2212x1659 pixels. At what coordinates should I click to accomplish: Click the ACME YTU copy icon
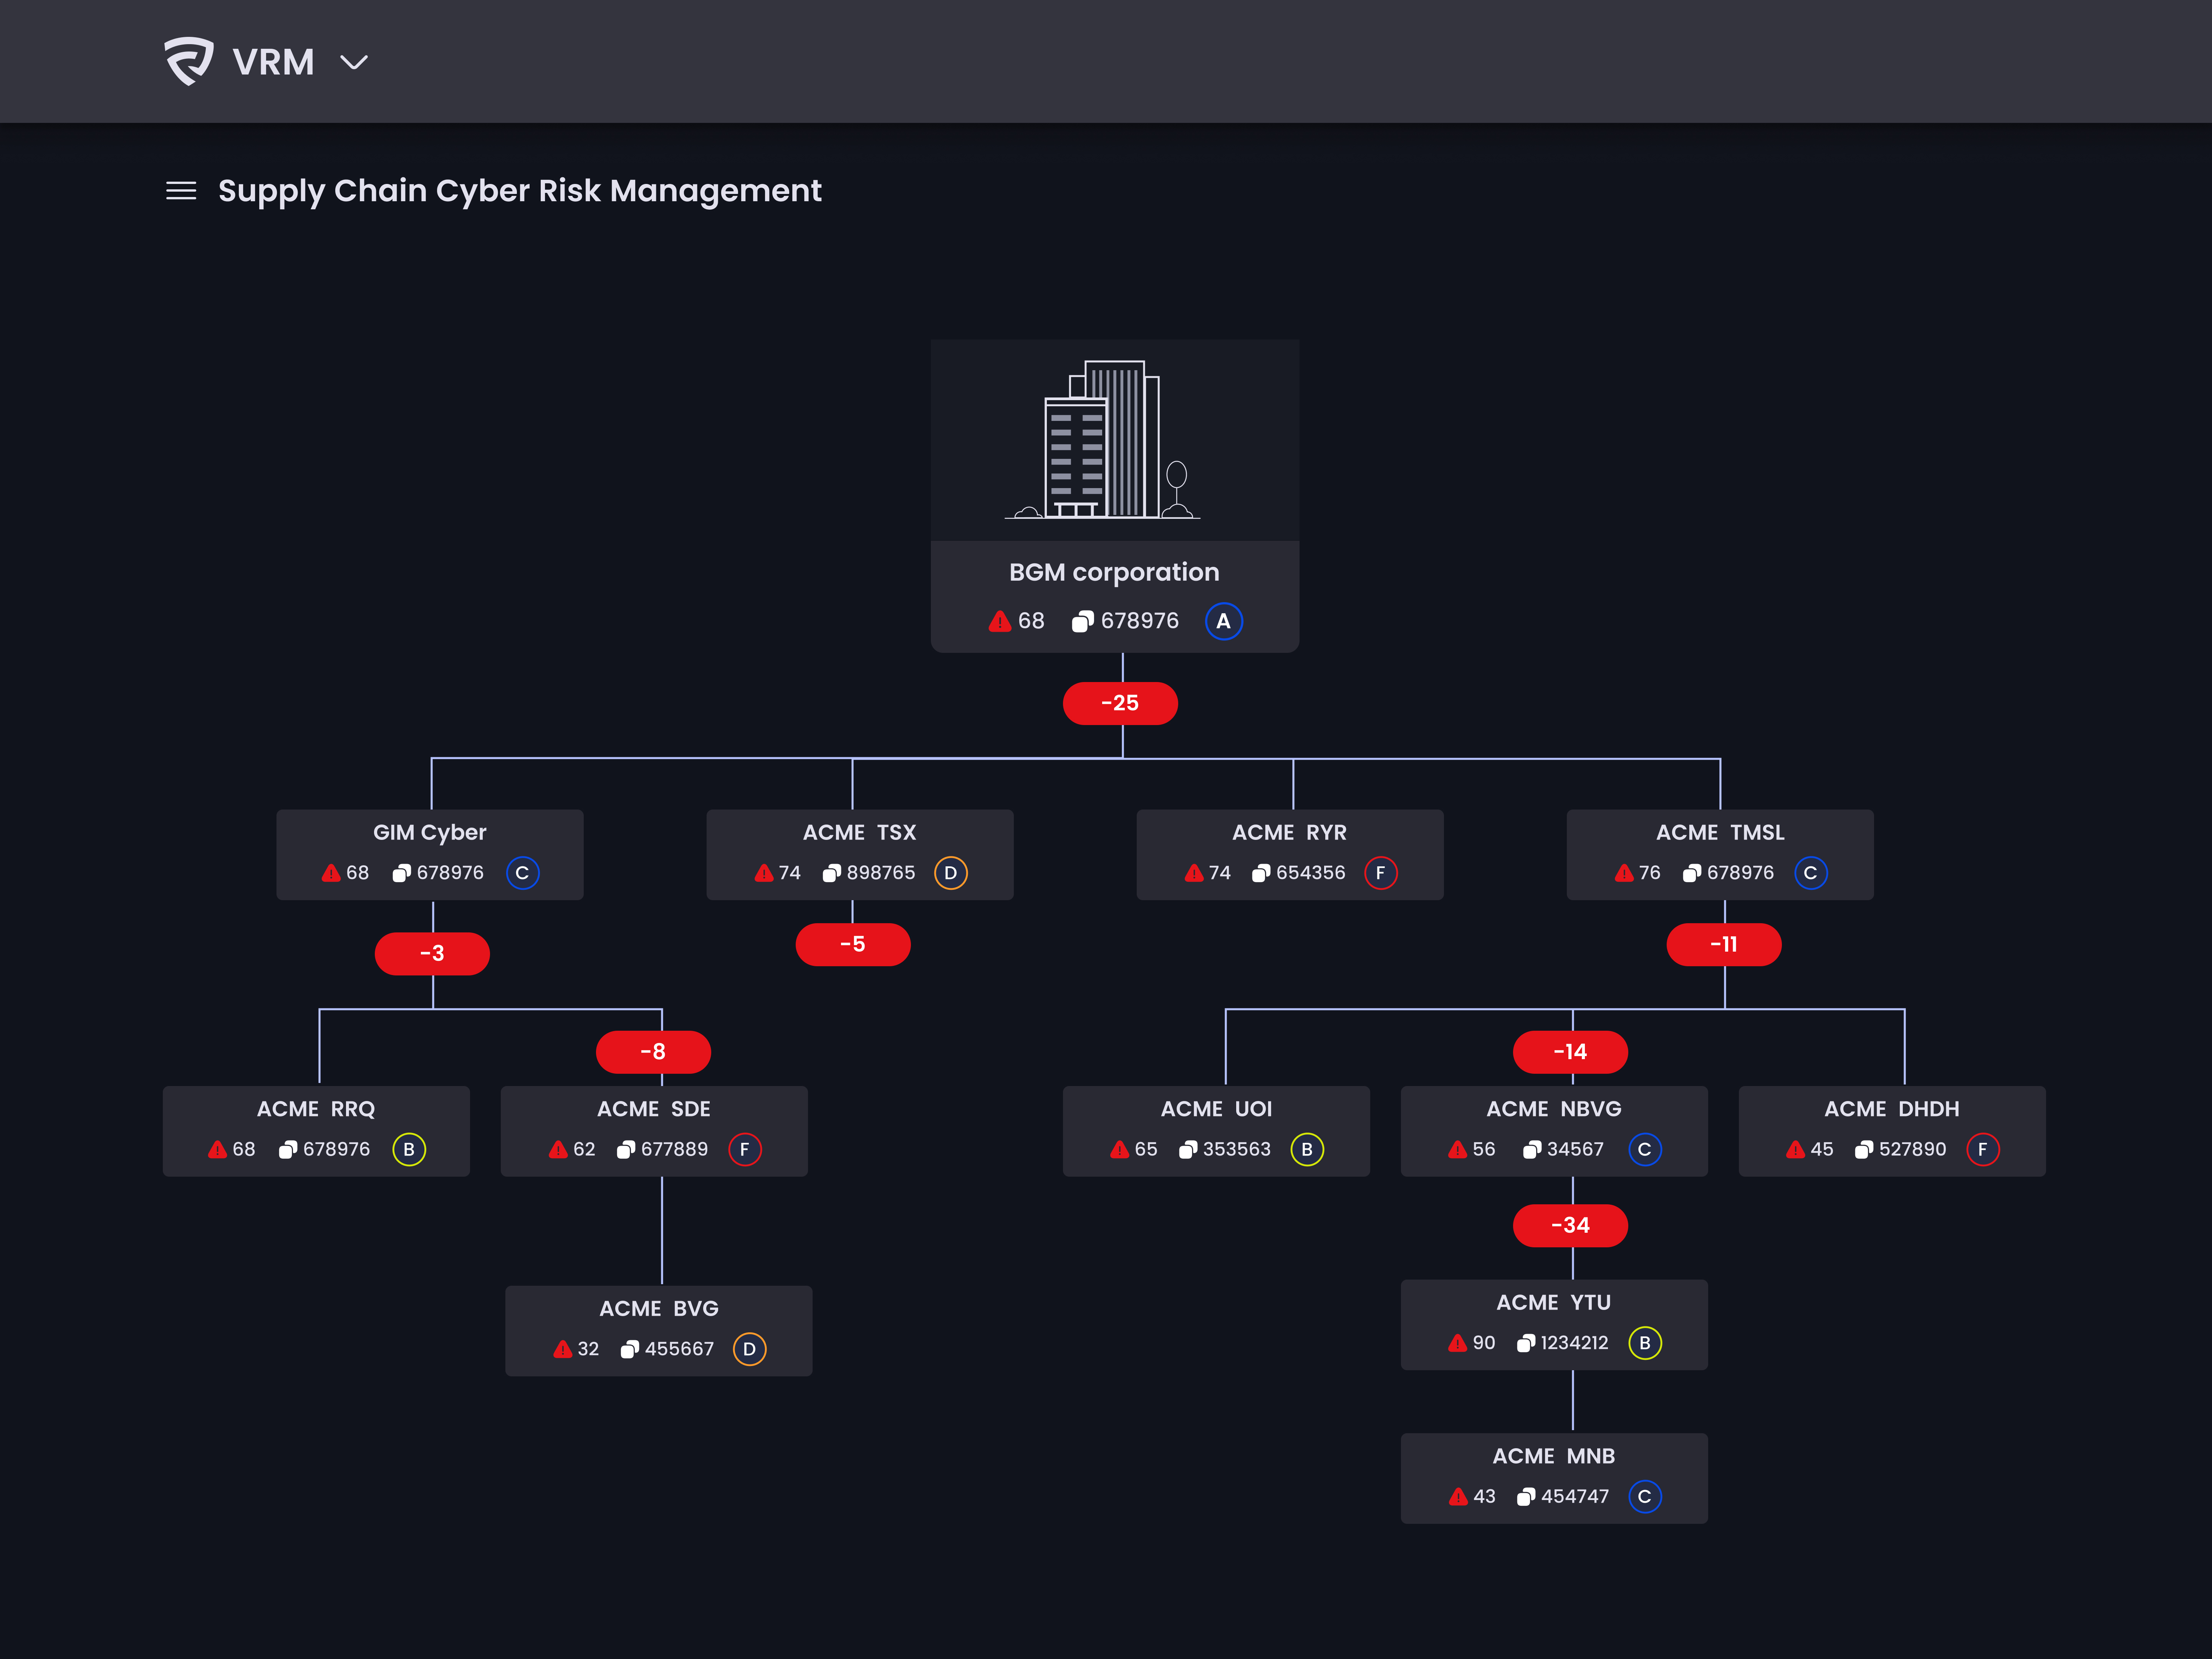tap(1526, 1343)
